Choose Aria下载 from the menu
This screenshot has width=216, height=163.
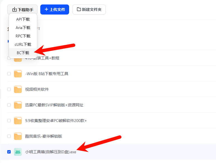click(x=23, y=28)
